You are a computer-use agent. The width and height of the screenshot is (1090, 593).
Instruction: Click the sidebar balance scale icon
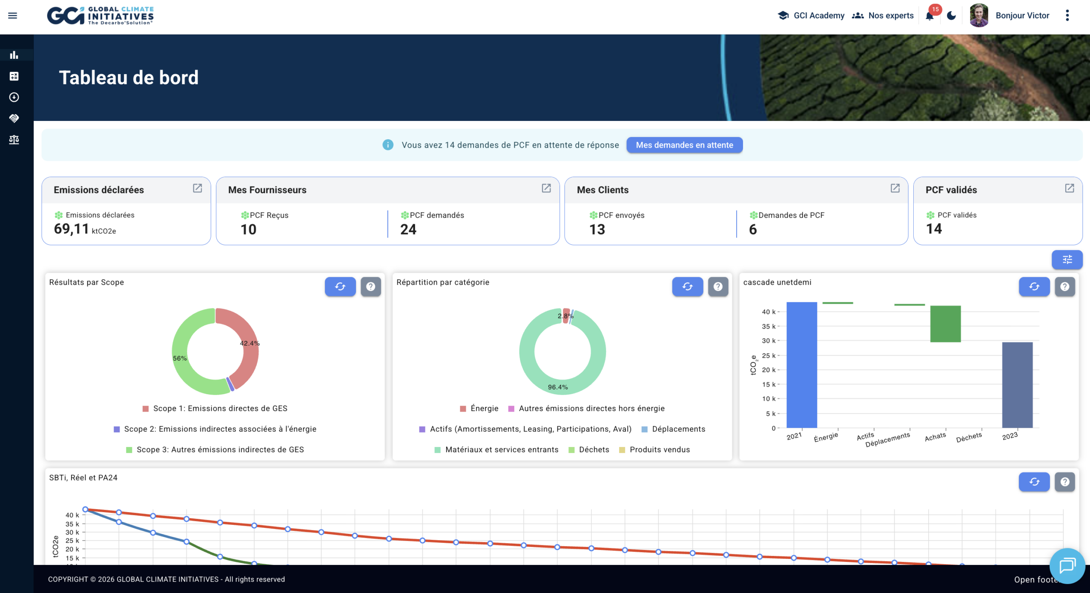[x=14, y=140]
